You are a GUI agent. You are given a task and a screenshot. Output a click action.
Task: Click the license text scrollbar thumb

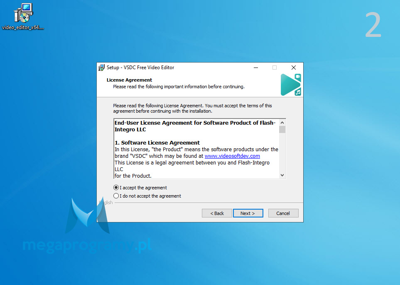coord(282,130)
